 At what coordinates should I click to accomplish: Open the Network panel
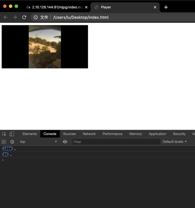click(x=89, y=134)
